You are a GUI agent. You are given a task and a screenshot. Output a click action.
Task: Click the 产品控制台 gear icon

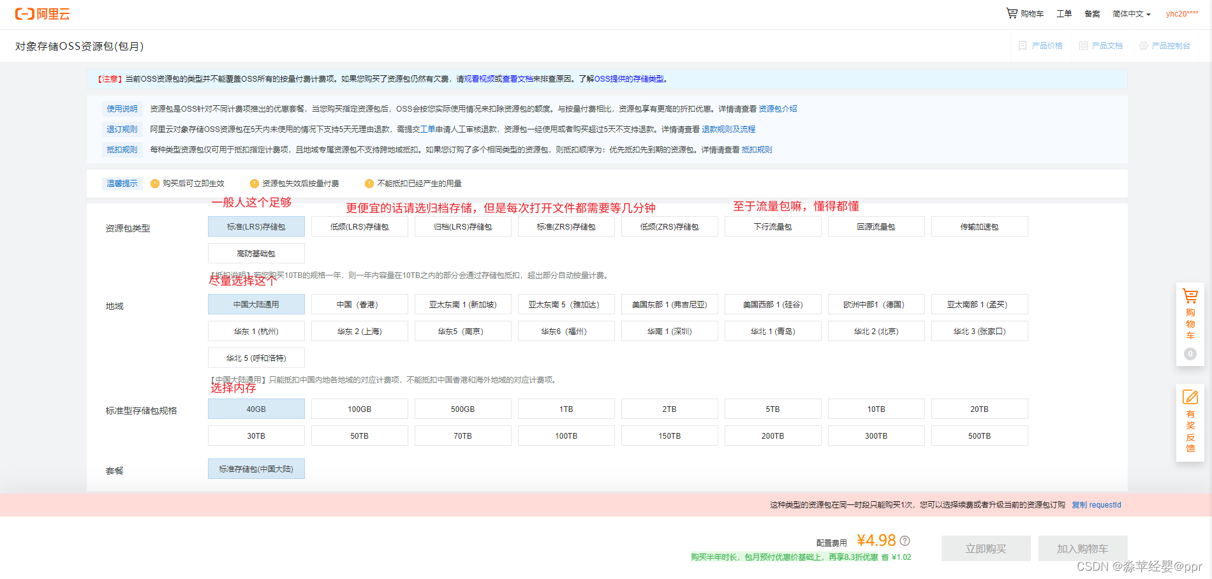pyautogui.click(x=1143, y=46)
